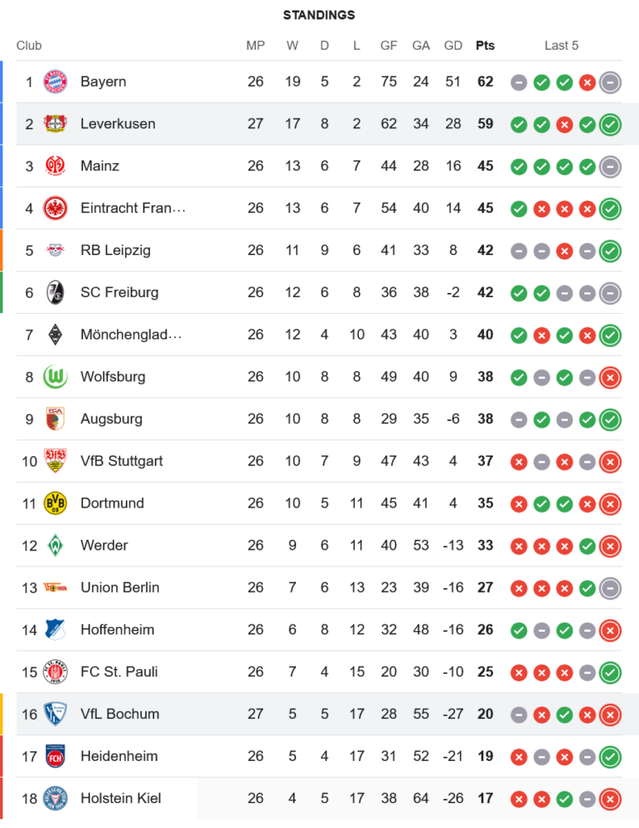The width and height of the screenshot is (639, 828).
Task: Click the Holstein Kiel club logo
Action: (x=55, y=798)
